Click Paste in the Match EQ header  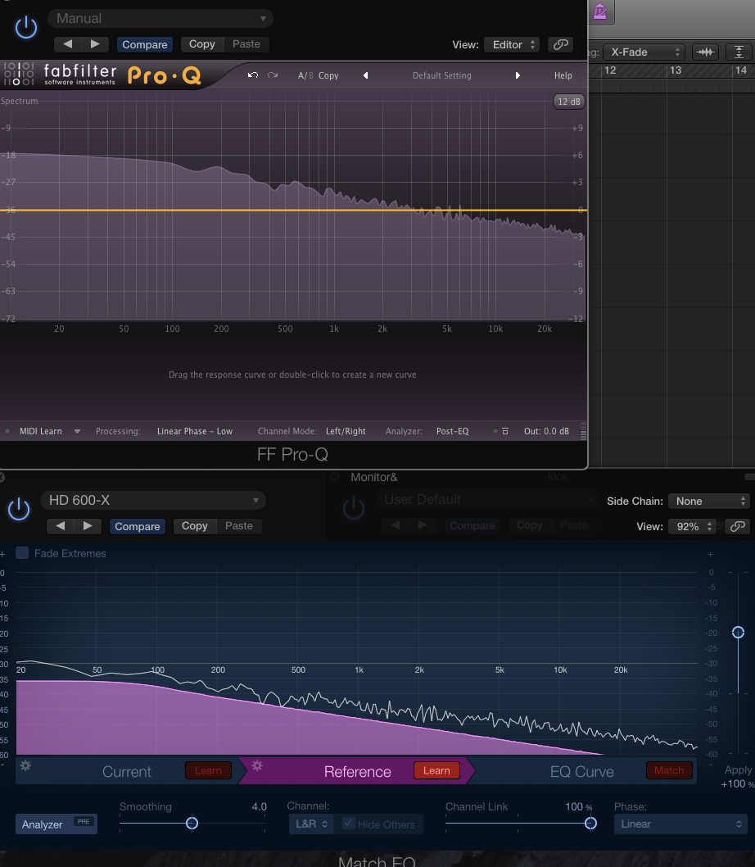point(239,526)
